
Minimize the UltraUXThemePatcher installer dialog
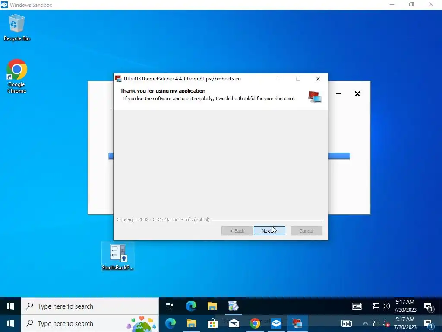279,79
